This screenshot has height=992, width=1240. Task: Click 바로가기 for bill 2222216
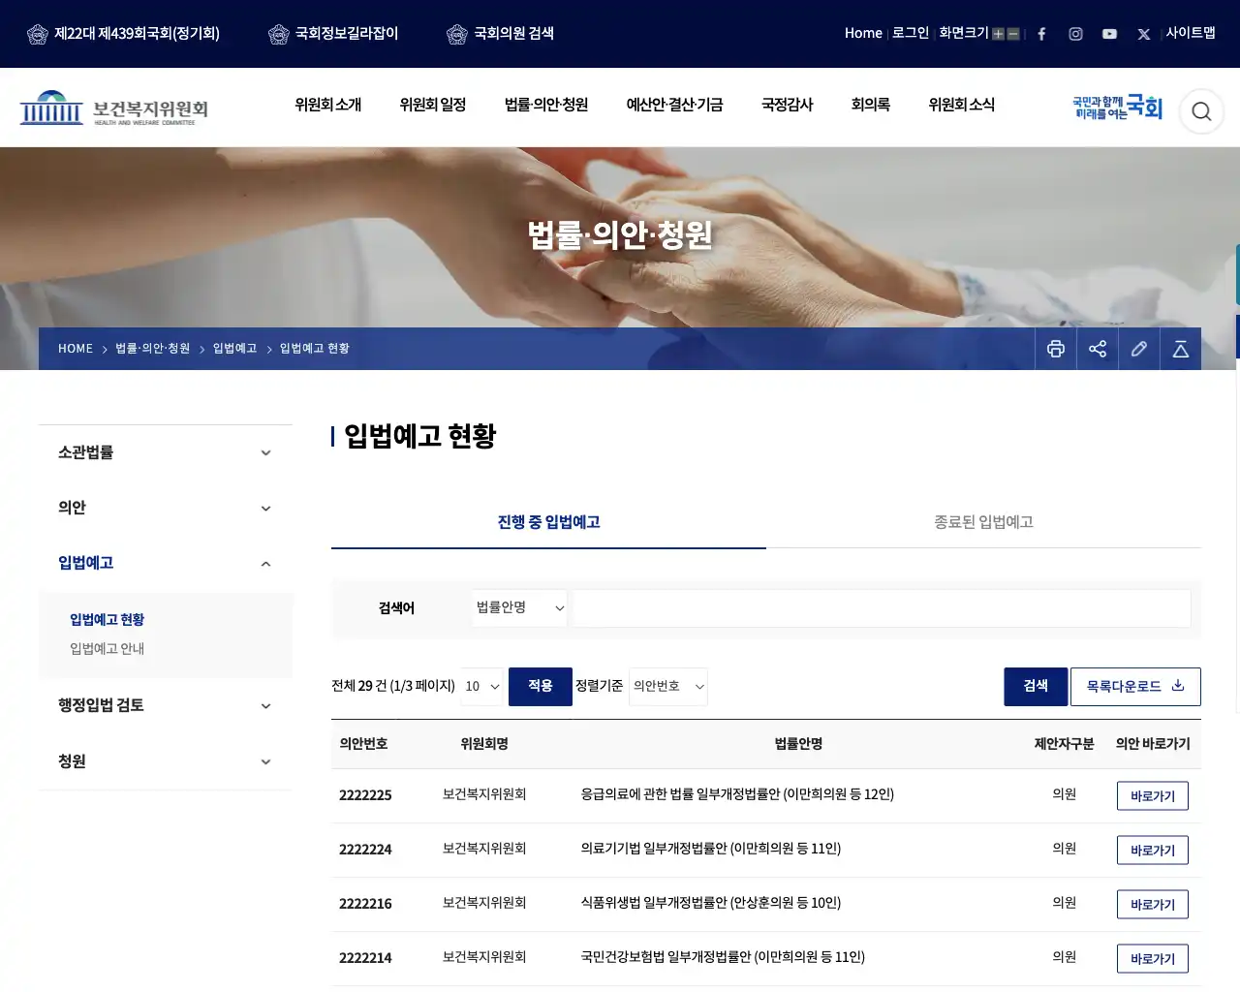pyautogui.click(x=1153, y=905)
